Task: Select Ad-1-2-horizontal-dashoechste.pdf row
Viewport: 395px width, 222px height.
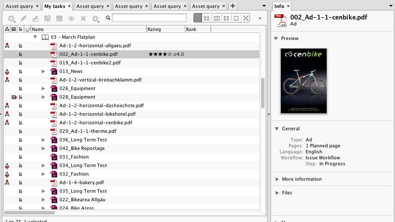Action: point(131,105)
